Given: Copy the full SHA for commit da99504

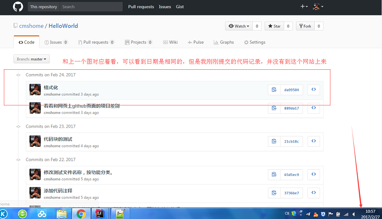Looking at the screenshot, I should click(274, 89).
